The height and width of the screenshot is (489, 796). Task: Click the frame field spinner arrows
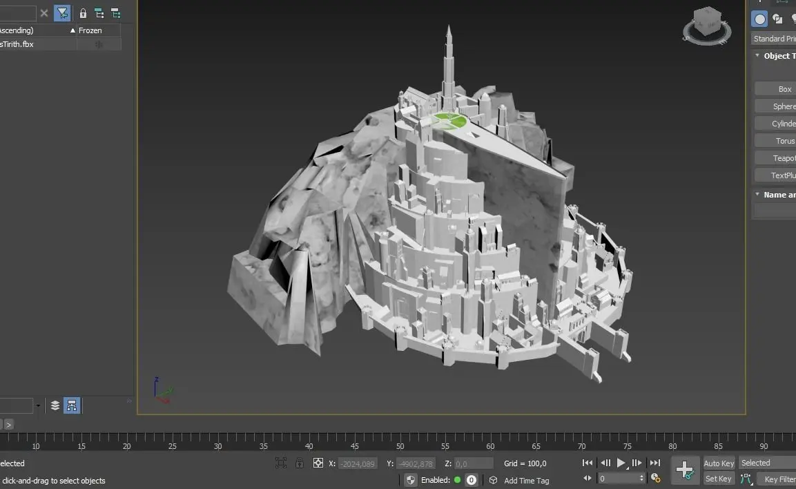tap(641, 479)
